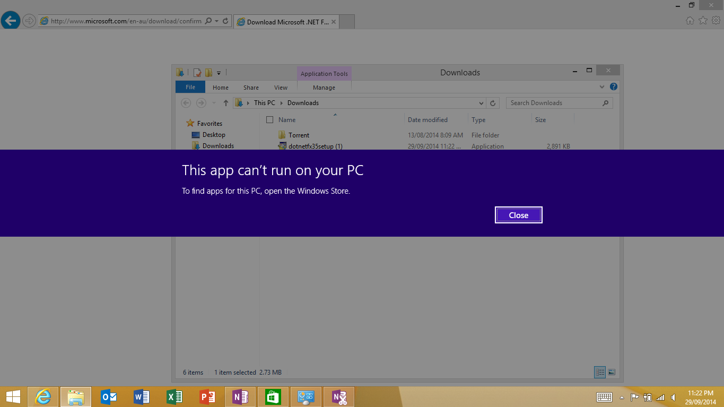The height and width of the screenshot is (407, 724).
Task: Launch PowerPoint from the taskbar
Action: point(207,397)
